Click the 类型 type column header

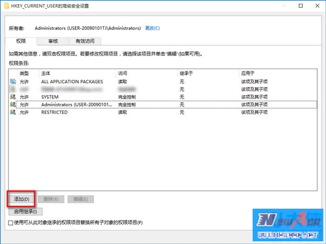click(28, 73)
